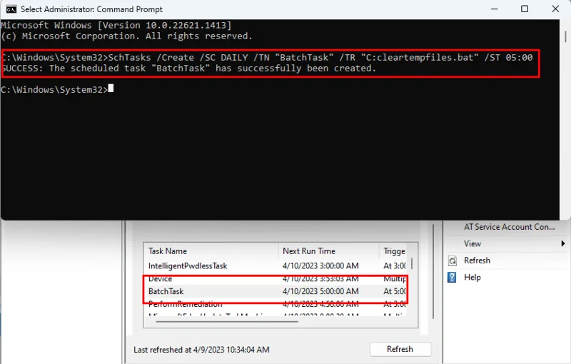The width and height of the screenshot is (571, 364).
Task: Click the Command Prompt title bar icon
Action: point(11,9)
